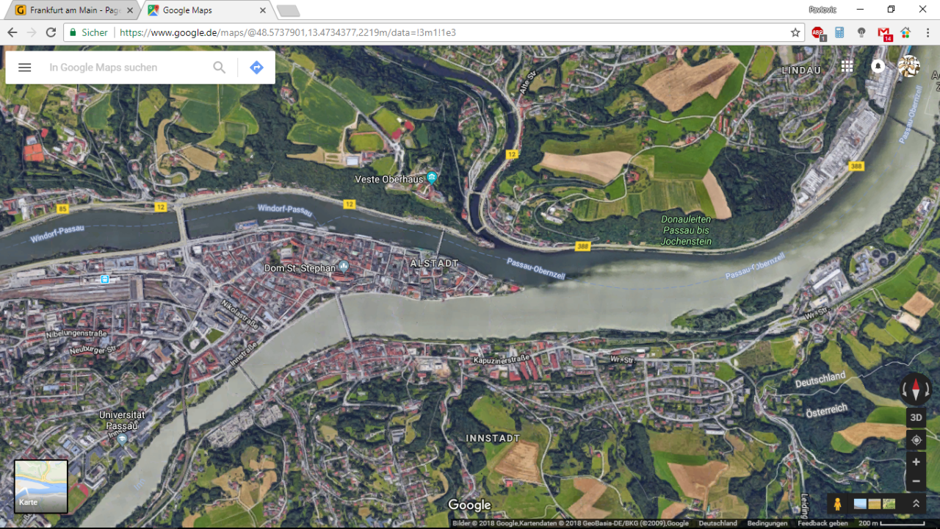Select the Google Maps browser tab
Screen dimensions: 940x529
(x=206, y=10)
